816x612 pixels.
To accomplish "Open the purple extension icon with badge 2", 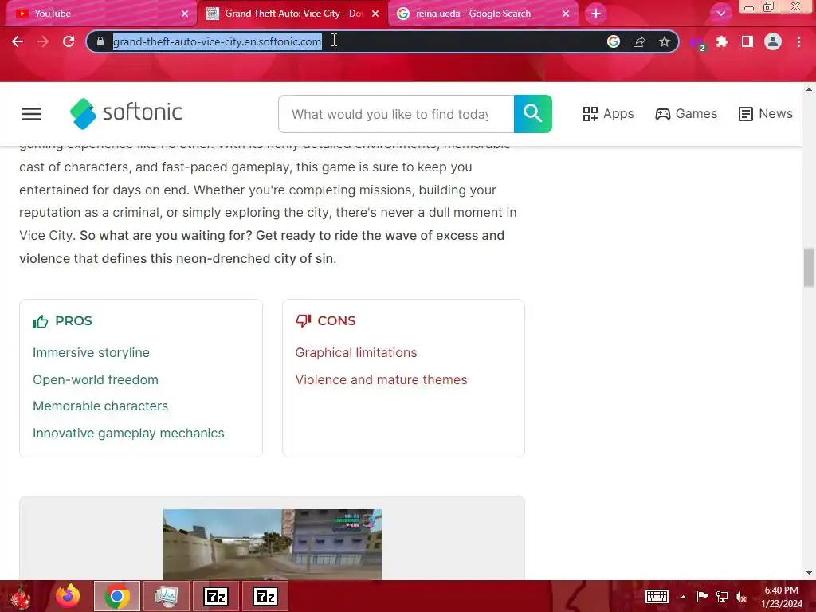I will pyautogui.click(x=696, y=43).
